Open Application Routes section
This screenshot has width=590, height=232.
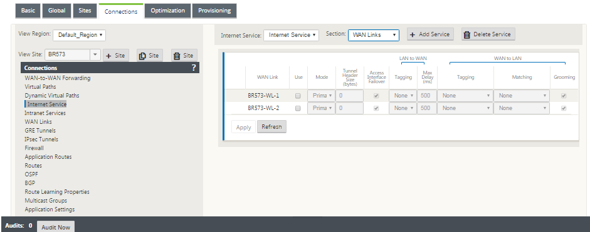coord(48,156)
